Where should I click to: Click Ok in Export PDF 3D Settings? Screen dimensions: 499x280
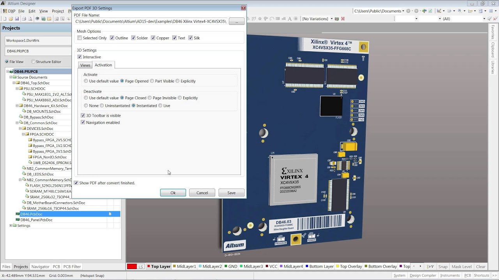pyautogui.click(x=173, y=192)
